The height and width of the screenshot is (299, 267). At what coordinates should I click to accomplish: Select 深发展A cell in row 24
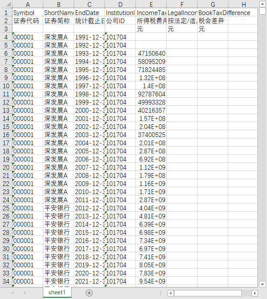tap(59, 200)
